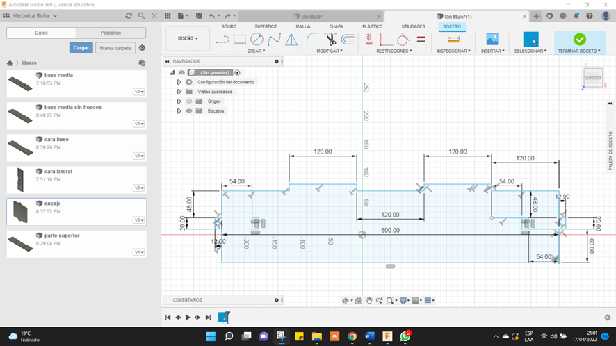Select the Trim scissors tool
The height and width of the screenshot is (346, 616).
pyautogui.click(x=330, y=40)
